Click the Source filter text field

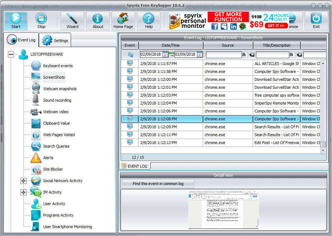click(x=224, y=55)
